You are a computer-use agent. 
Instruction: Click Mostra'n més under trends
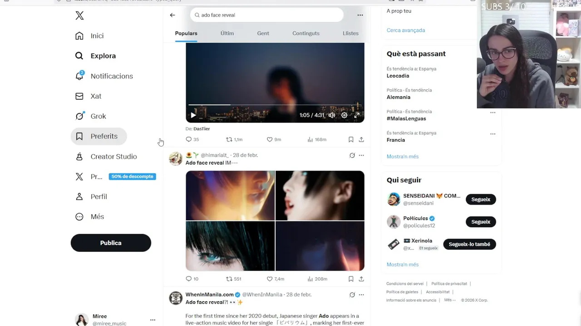[x=403, y=157]
